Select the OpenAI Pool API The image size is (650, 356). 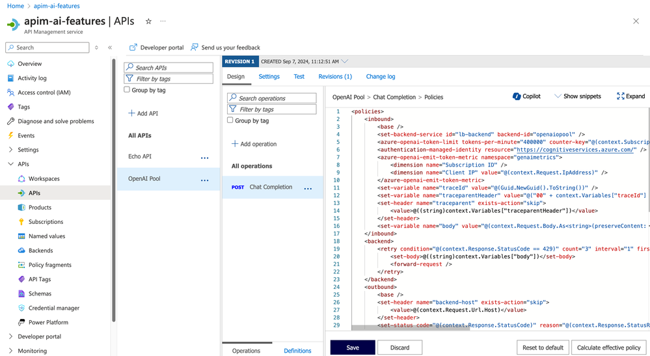tap(169, 179)
